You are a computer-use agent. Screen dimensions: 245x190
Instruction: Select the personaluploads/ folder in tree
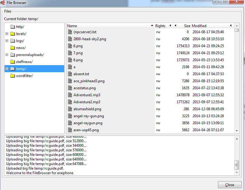tap(30, 55)
